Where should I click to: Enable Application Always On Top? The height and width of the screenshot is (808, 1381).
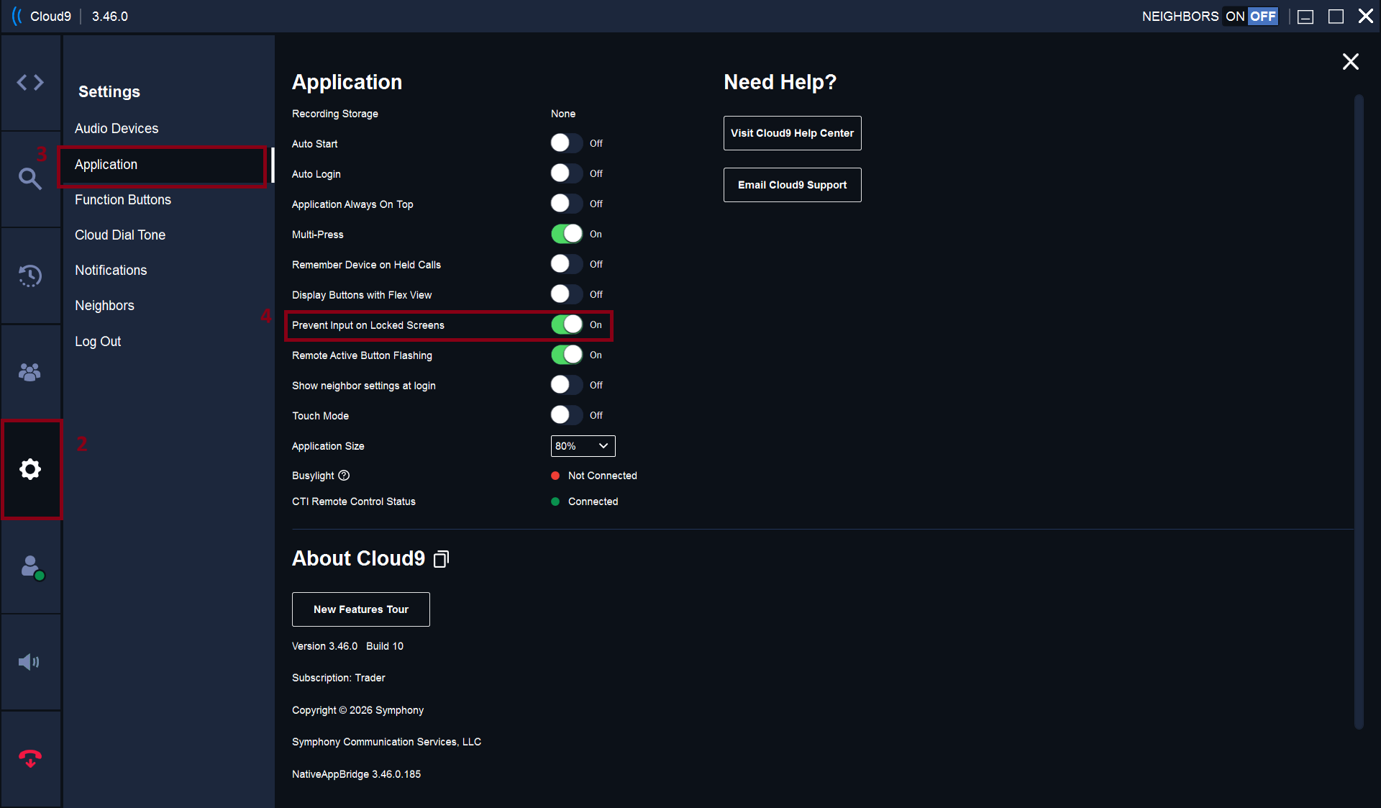pos(567,204)
